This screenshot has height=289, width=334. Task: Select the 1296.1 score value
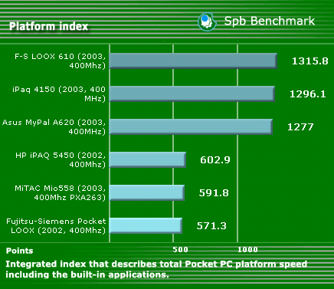pos(308,94)
